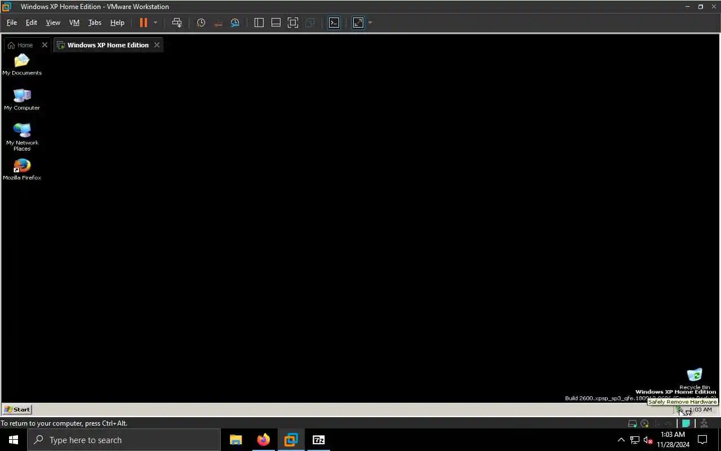The height and width of the screenshot is (451, 721).
Task: Open the power options dropdown arrow beside pause
Action: click(155, 23)
